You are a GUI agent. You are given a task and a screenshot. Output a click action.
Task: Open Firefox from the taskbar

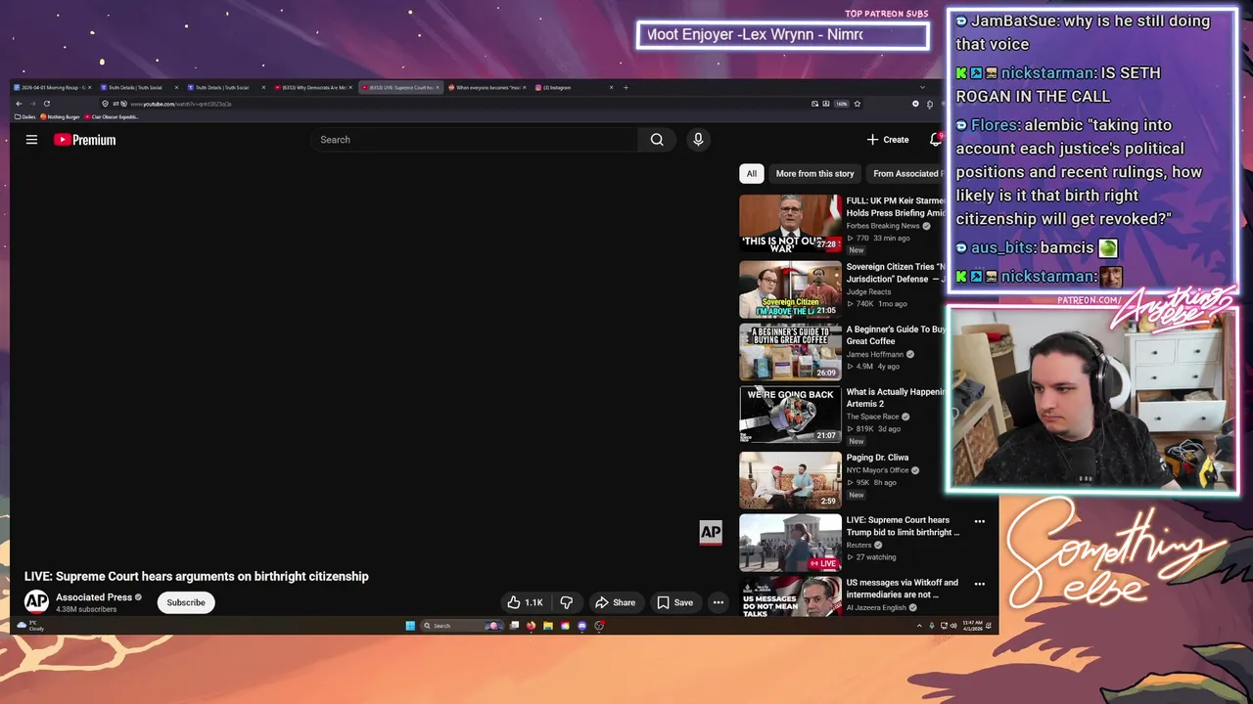(531, 626)
